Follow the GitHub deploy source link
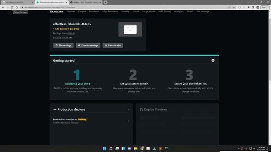The height and width of the screenshot is (152, 271). [71, 33]
